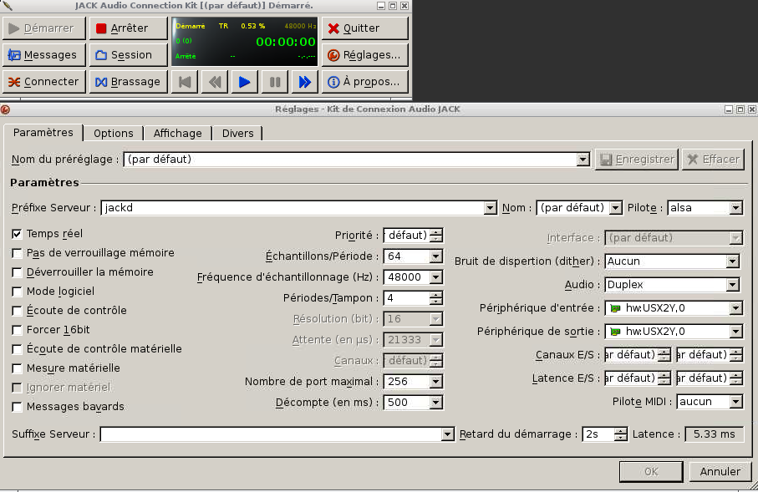Click the second Latence E/S spinner

710,378
